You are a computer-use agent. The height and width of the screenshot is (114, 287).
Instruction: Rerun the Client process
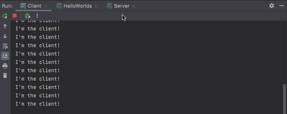(5, 16)
